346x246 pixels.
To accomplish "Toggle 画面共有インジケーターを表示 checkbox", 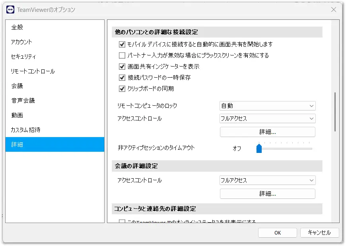I will tap(122, 67).
